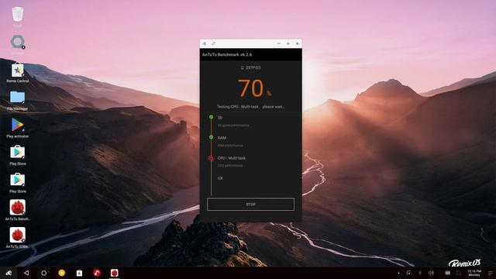Viewport: 496px width, 279px height.
Task: Click the 'Testing CPU : Multi-task' status message
Action: [250, 107]
